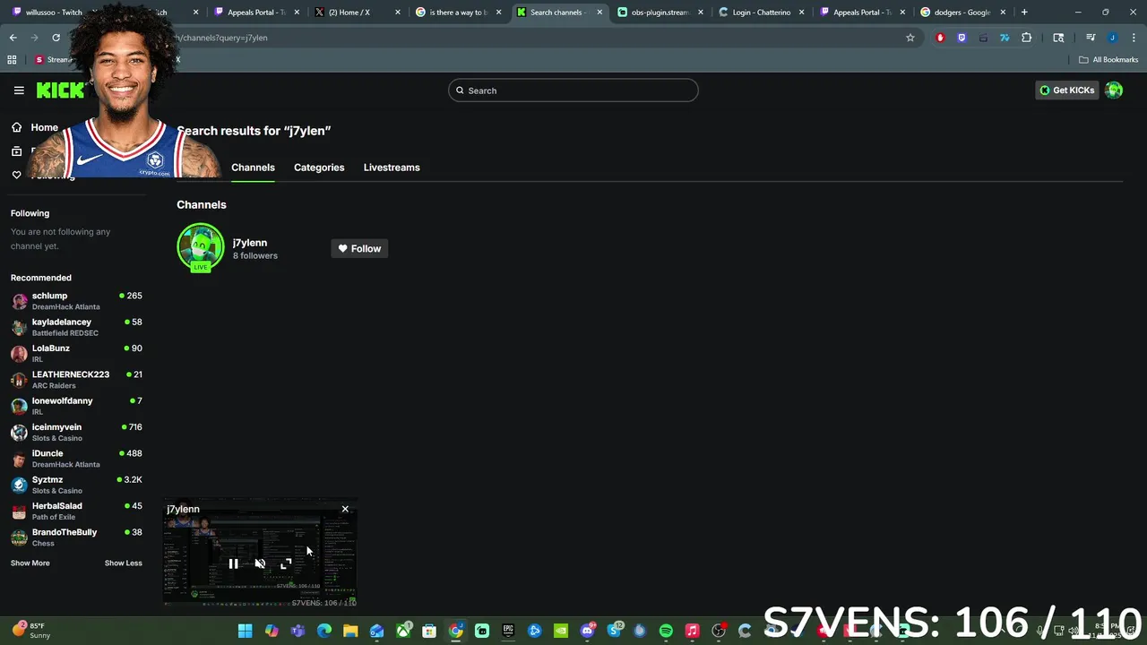Open the Chrome apps grid shortcut
The width and height of the screenshot is (1147, 645).
pos(12,60)
